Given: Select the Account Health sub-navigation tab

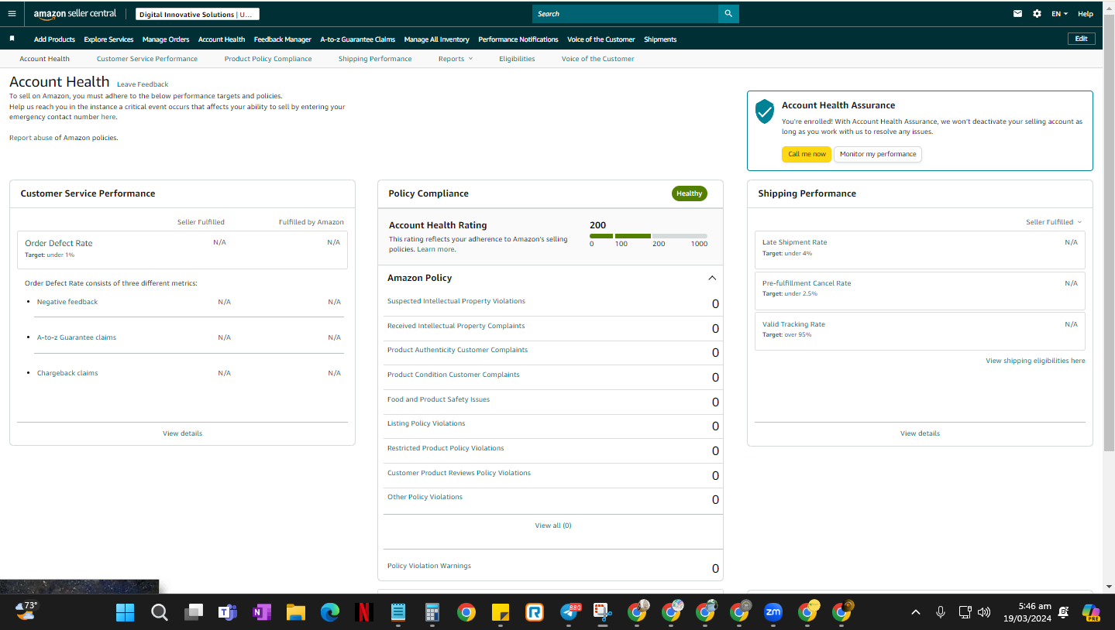Looking at the screenshot, I should coord(45,59).
